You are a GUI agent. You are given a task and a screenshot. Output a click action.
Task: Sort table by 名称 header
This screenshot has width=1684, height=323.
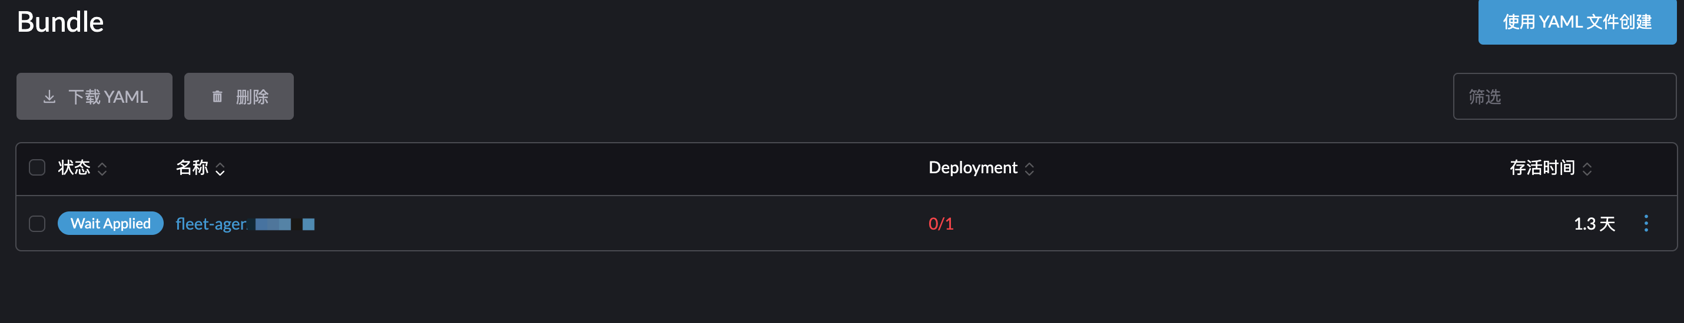192,168
